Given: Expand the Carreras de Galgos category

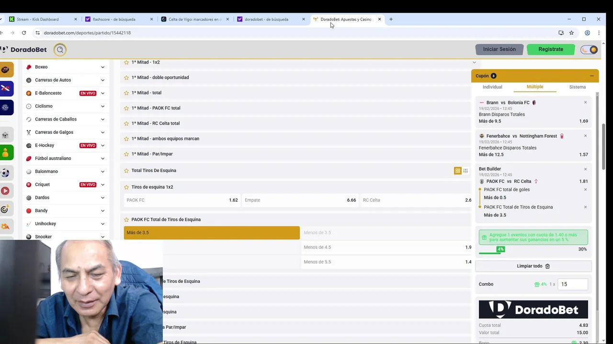Looking at the screenshot, I should [x=102, y=132].
